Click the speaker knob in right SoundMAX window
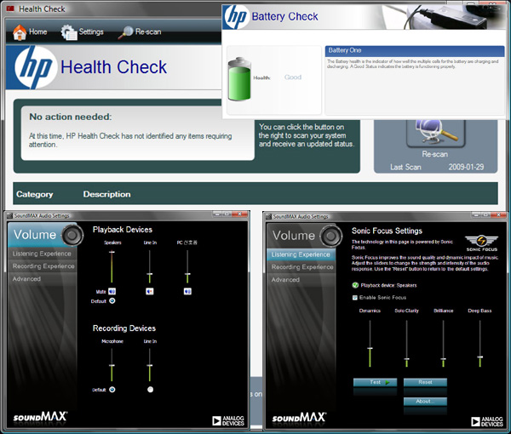Screen dimensions: 511x434 click(x=331, y=236)
